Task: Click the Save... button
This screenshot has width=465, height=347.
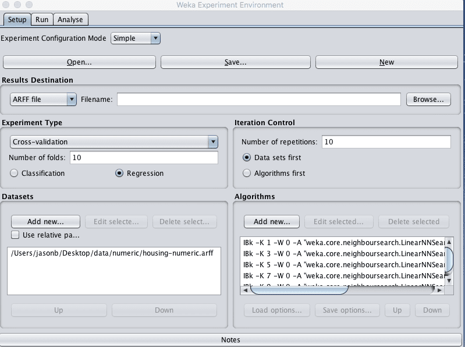Action: [236, 62]
